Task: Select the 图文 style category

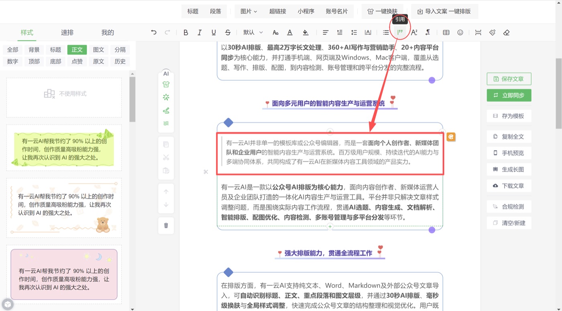Action: [99, 50]
